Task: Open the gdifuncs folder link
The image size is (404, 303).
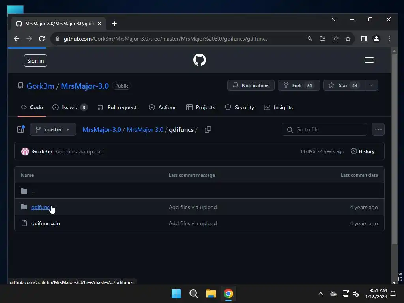Action: pyautogui.click(x=41, y=207)
